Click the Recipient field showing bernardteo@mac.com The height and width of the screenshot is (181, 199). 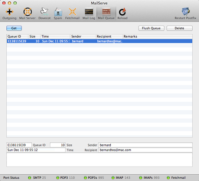coord(145,150)
